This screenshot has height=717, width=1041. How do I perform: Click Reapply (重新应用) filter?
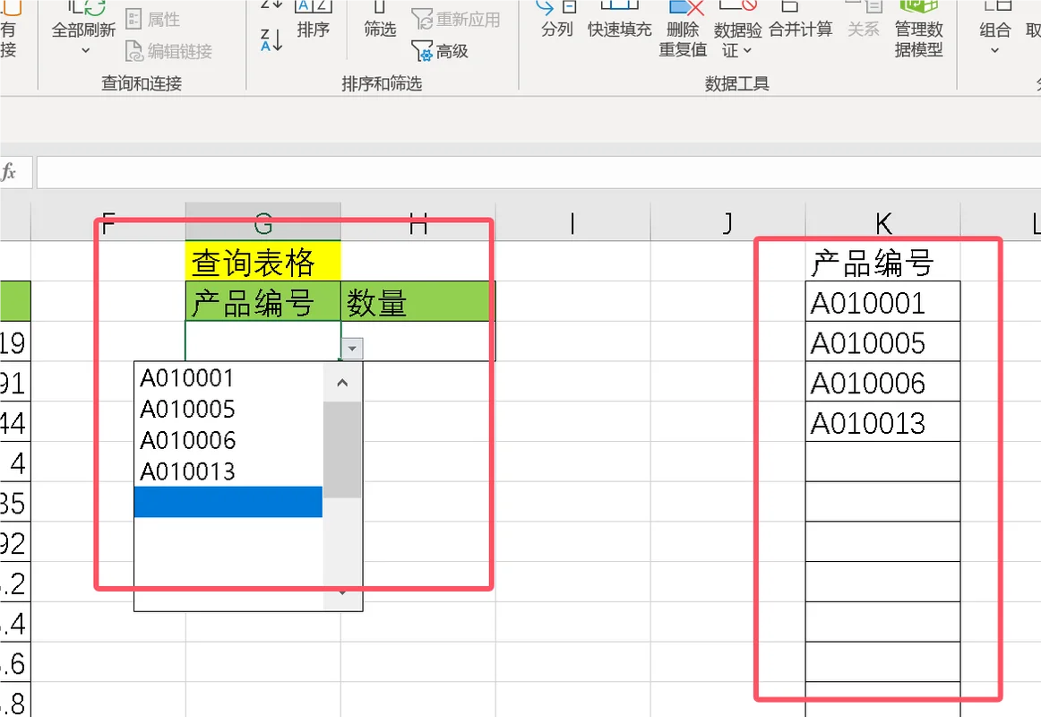[456, 19]
